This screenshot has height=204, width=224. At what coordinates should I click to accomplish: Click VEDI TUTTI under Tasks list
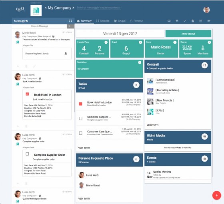click(84, 148)
